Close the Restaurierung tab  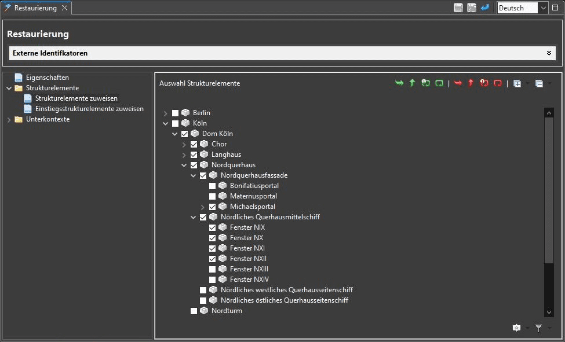point(64,8)
